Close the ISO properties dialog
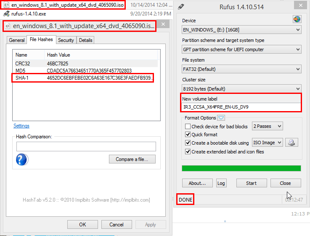 pos(163,24)
